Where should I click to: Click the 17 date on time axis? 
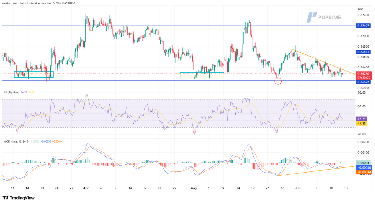[x=145, y=188]
